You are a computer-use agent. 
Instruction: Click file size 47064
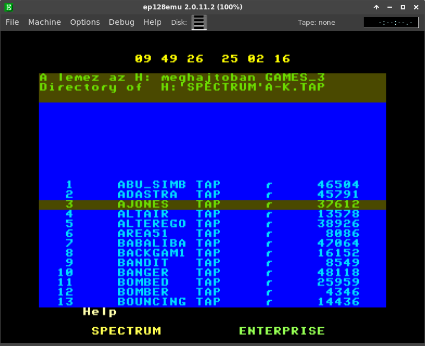coord(338,243)
